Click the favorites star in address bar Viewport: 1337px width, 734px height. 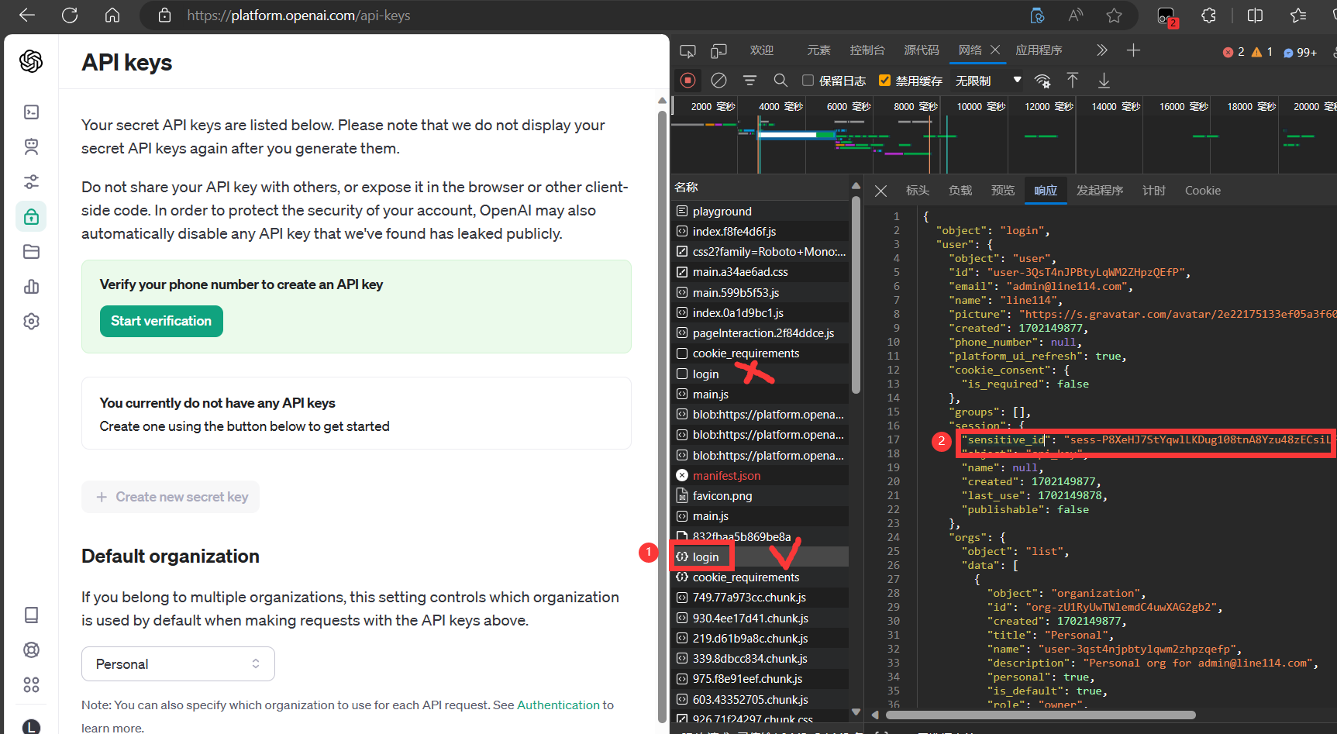[x=1114, y=16]
